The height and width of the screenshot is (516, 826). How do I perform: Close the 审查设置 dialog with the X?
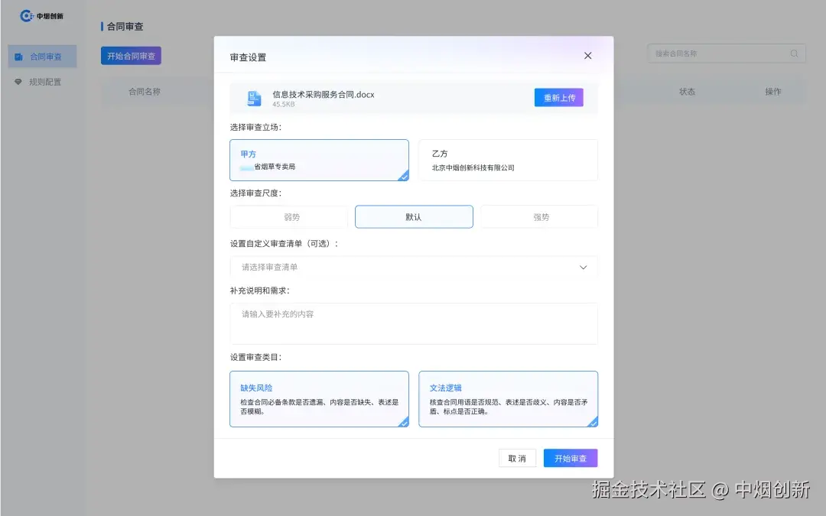tap(587, 55)
